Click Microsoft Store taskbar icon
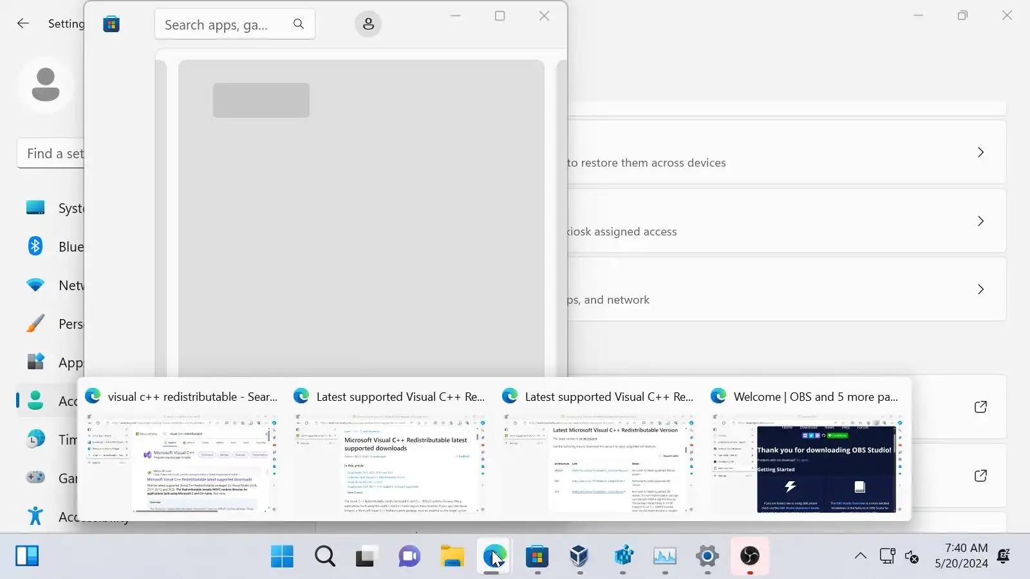The height and width of the screenshot is (579, 1030). click(x=537, y=556)
